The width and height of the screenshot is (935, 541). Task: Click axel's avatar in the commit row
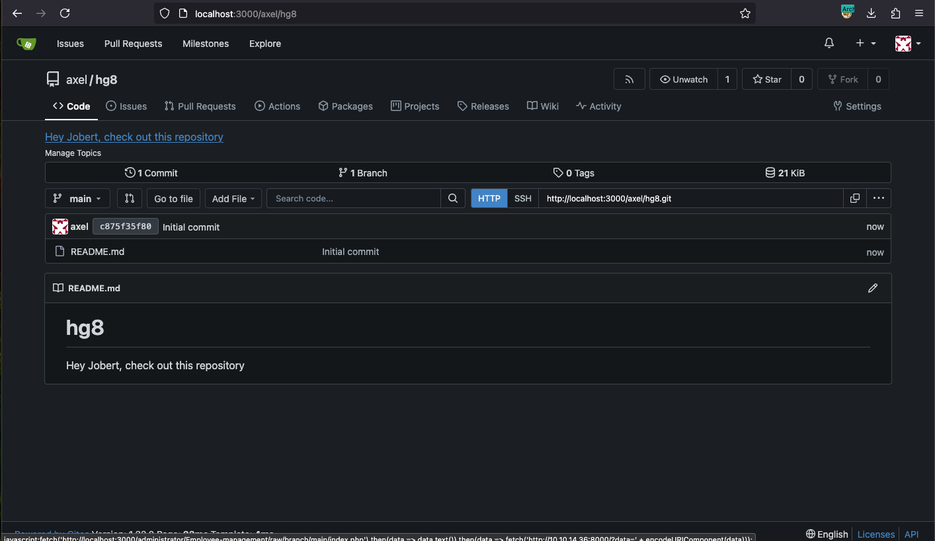point(60,227)
